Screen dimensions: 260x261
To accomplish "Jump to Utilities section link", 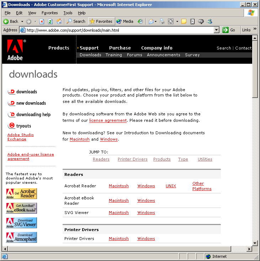I will click(205, 159).
